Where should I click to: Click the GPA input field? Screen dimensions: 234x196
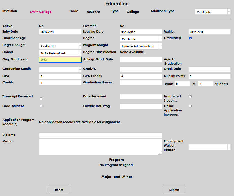pos(60,76)
